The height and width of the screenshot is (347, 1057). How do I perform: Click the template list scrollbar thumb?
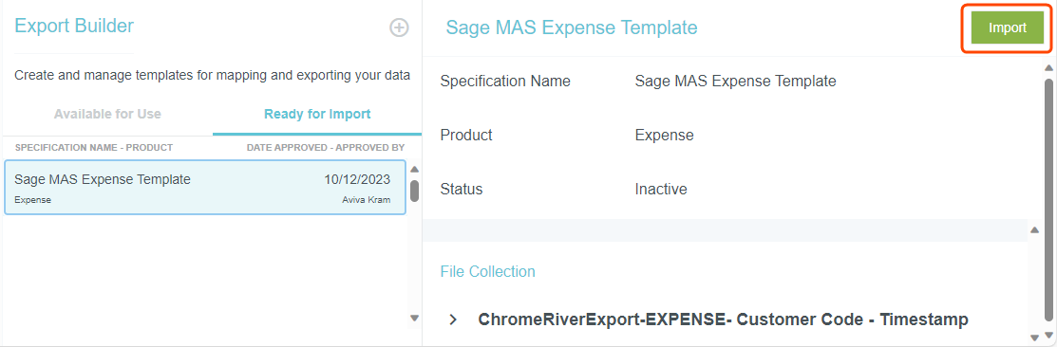point(415,191)
